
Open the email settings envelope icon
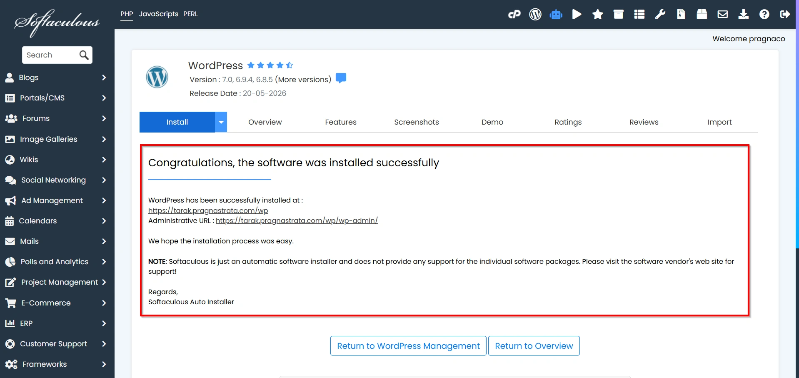pos(723,15)
